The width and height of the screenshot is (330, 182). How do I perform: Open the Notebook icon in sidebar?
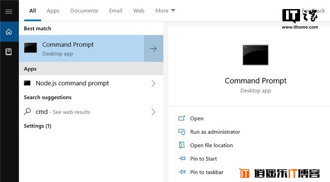(x=9, y=52)
